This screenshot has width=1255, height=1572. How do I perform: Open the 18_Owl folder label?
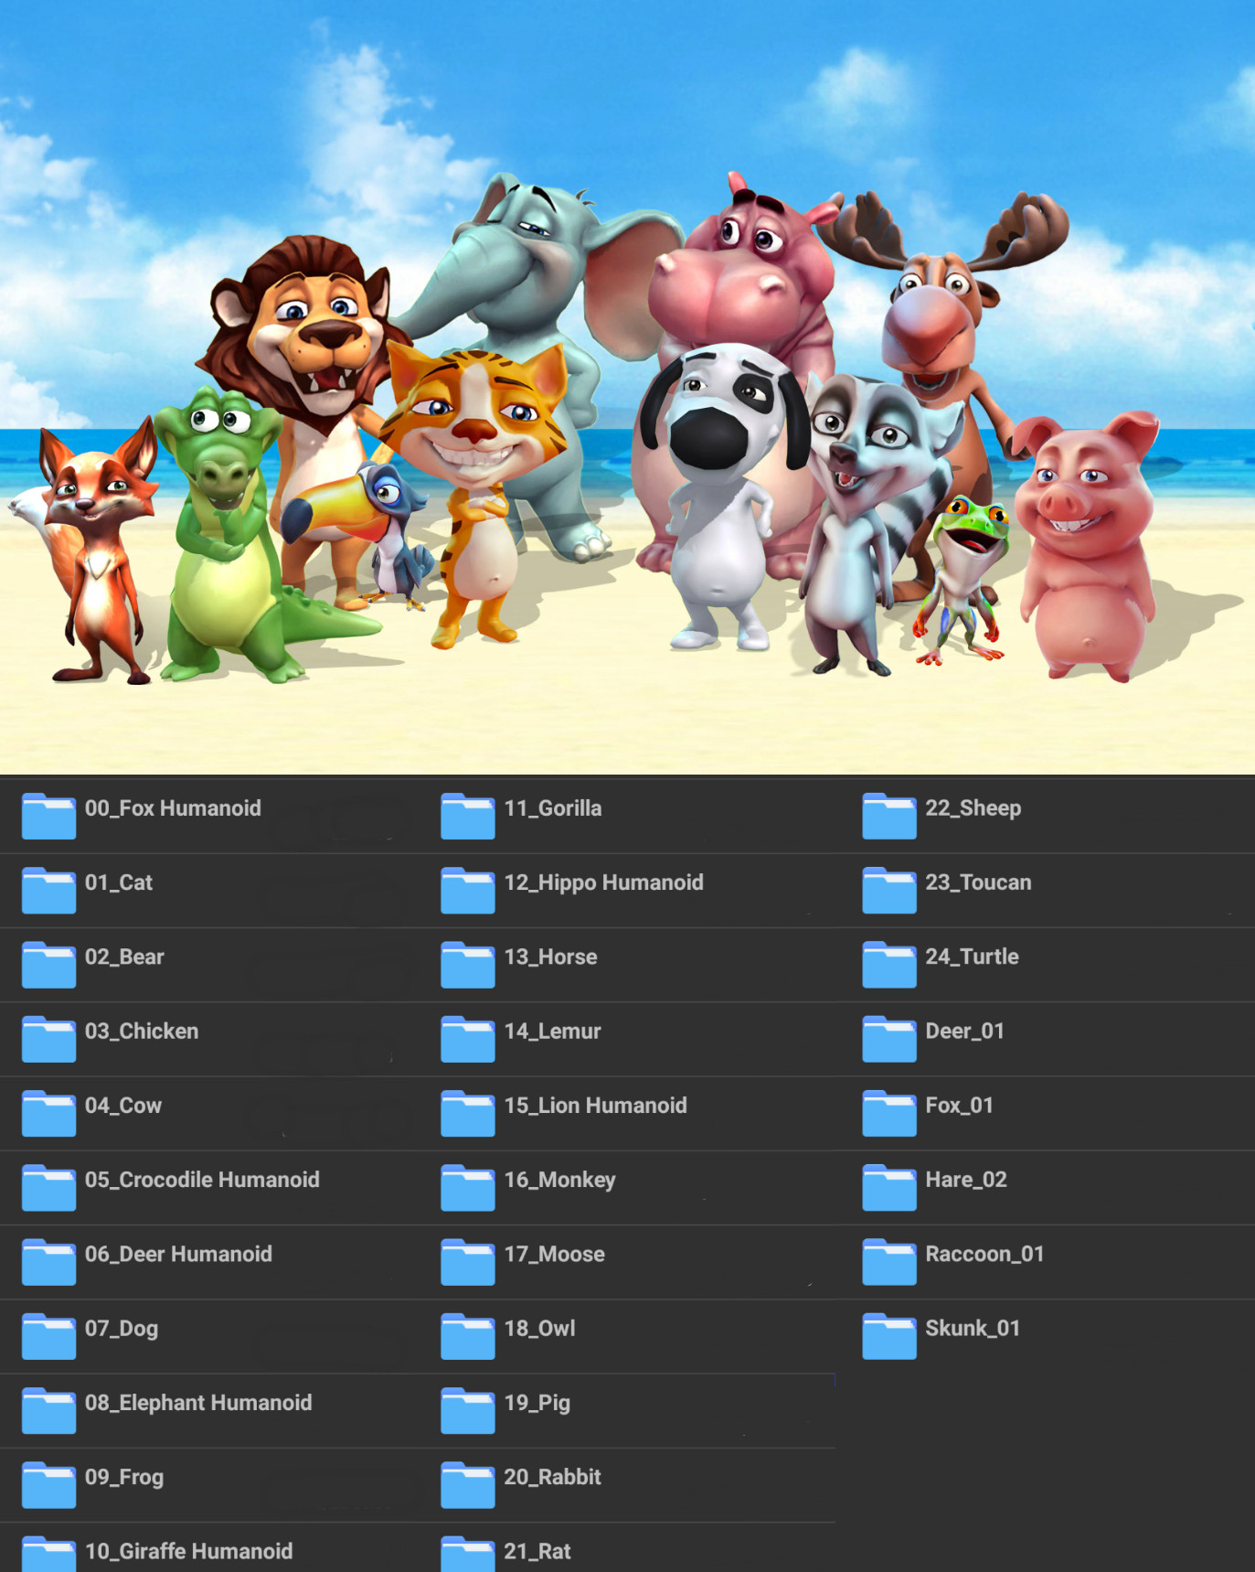(x=540, y=1328)
